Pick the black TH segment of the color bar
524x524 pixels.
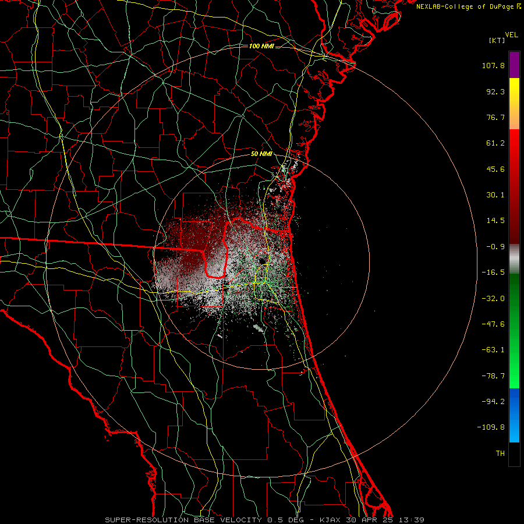pyautogui.click(x=514, y=454)
